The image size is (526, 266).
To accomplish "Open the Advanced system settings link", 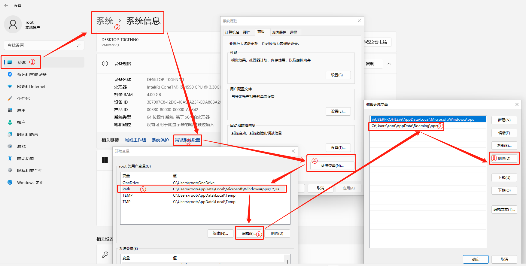I will 187,140.
